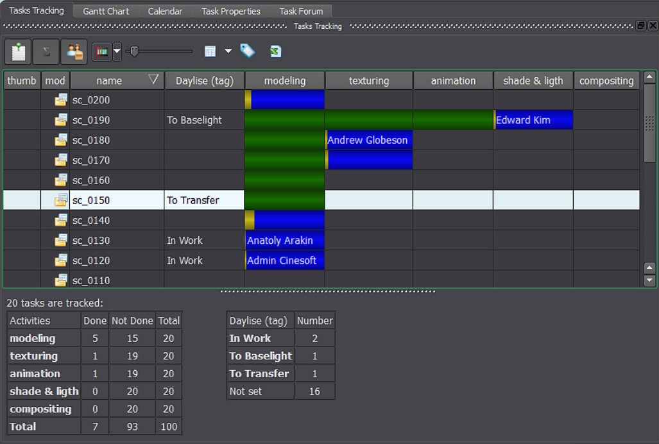659x444 pixels.
Task: Click the folder icon of sc_0180
Action: (x=60, y=140)
